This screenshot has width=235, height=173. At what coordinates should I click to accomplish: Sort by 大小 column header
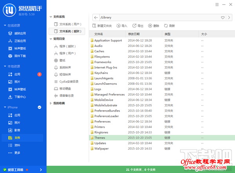point(217,34)
